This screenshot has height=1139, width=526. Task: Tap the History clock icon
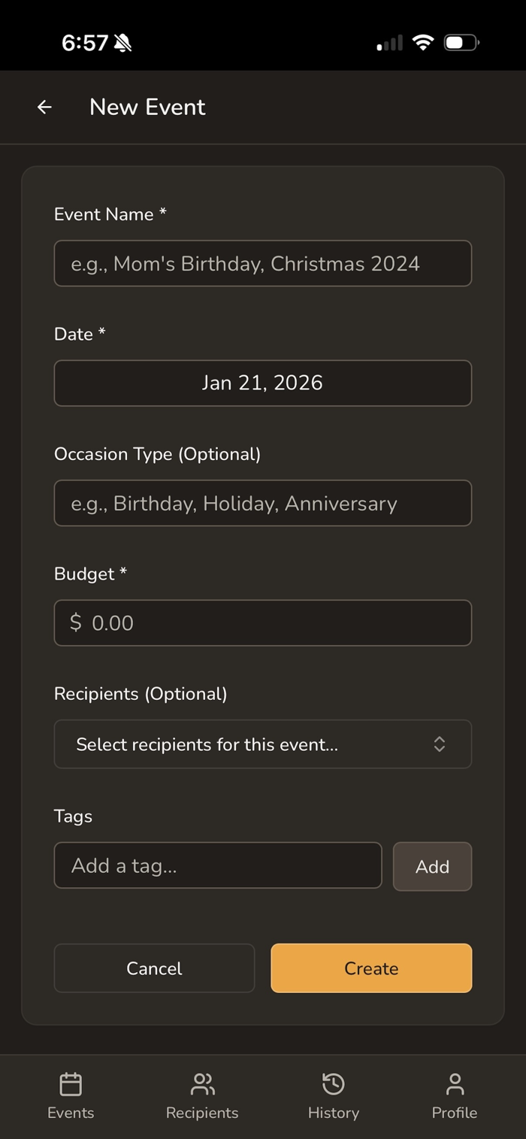tap(333, 1084)
